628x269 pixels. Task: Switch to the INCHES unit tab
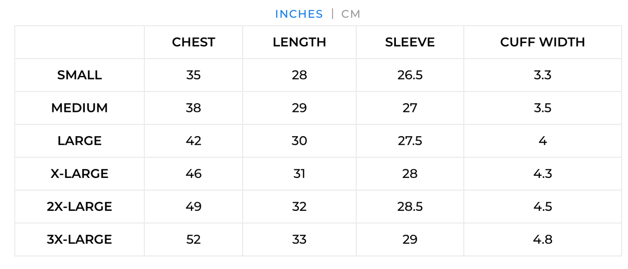pos(299,14)
